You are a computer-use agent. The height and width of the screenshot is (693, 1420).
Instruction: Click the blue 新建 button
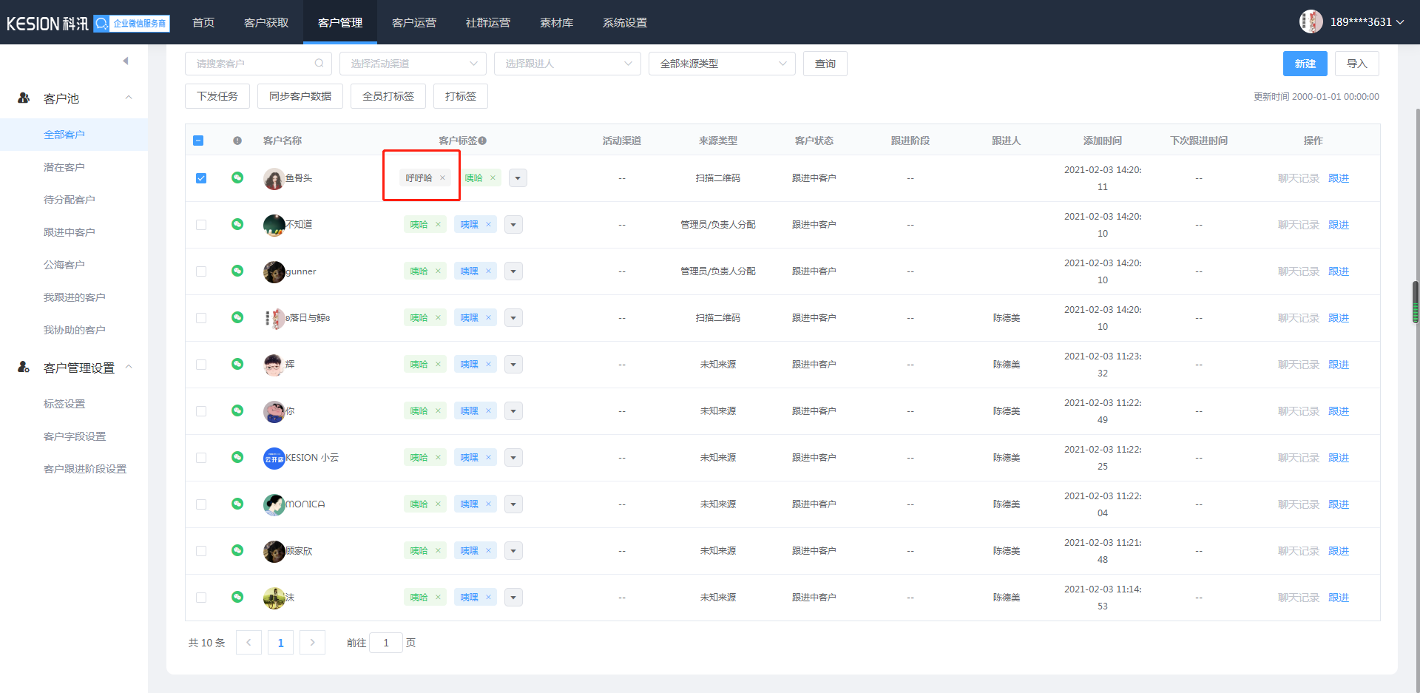(1305, 64)
